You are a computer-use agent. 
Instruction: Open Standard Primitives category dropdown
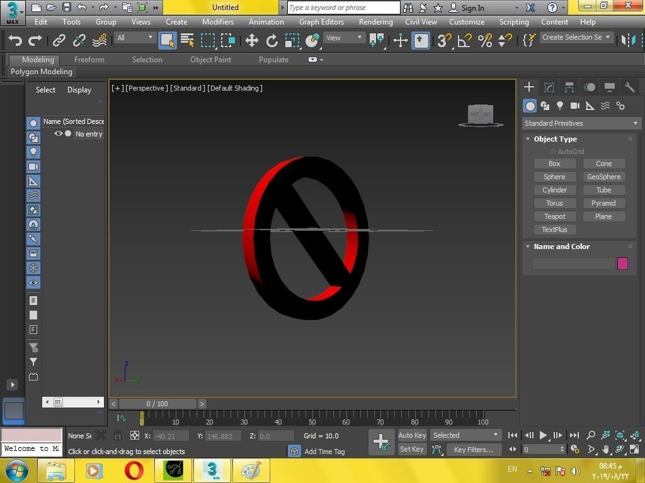[581, 123]
